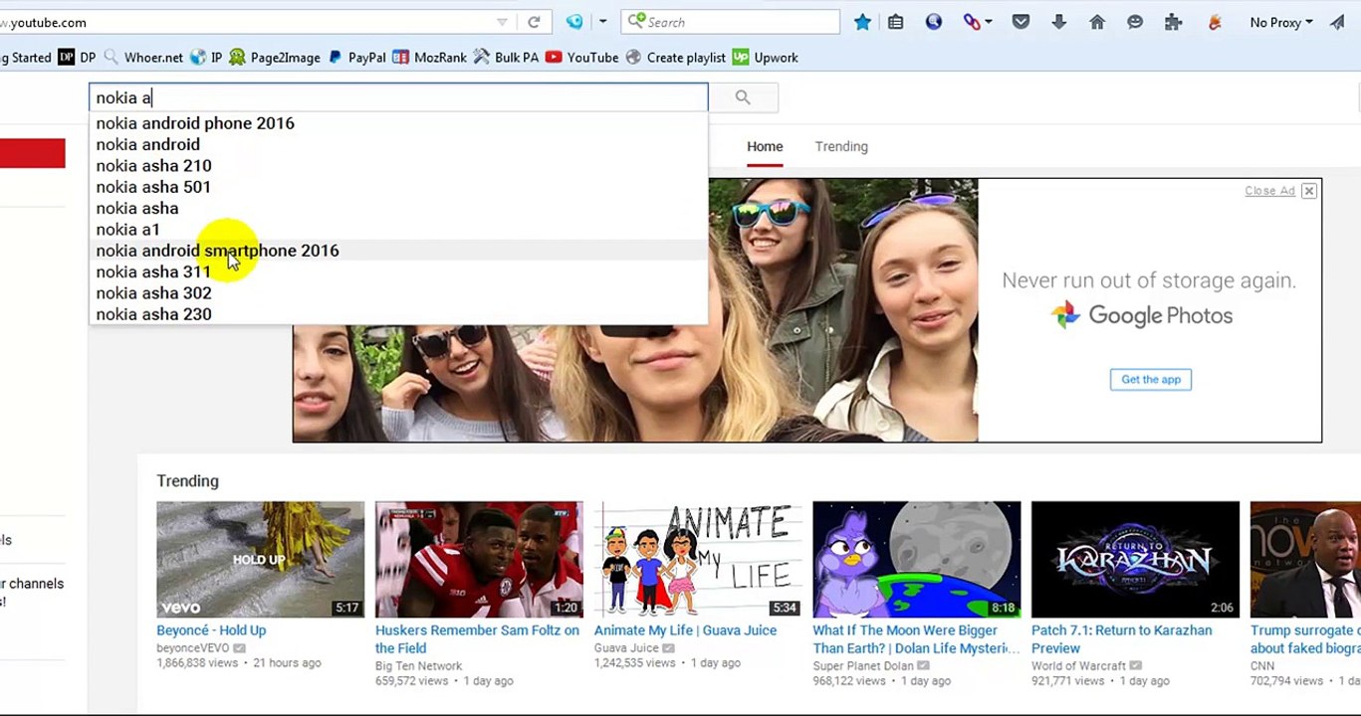Select the Home tab
The width and height of the screenshot is (1361, 716).
[765, 146]
